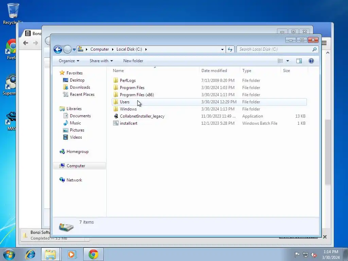Viewport: 348px width, 261px height.
Task: Open network icon in system tray
Action: pyautogui.click(x=306, y=255)
